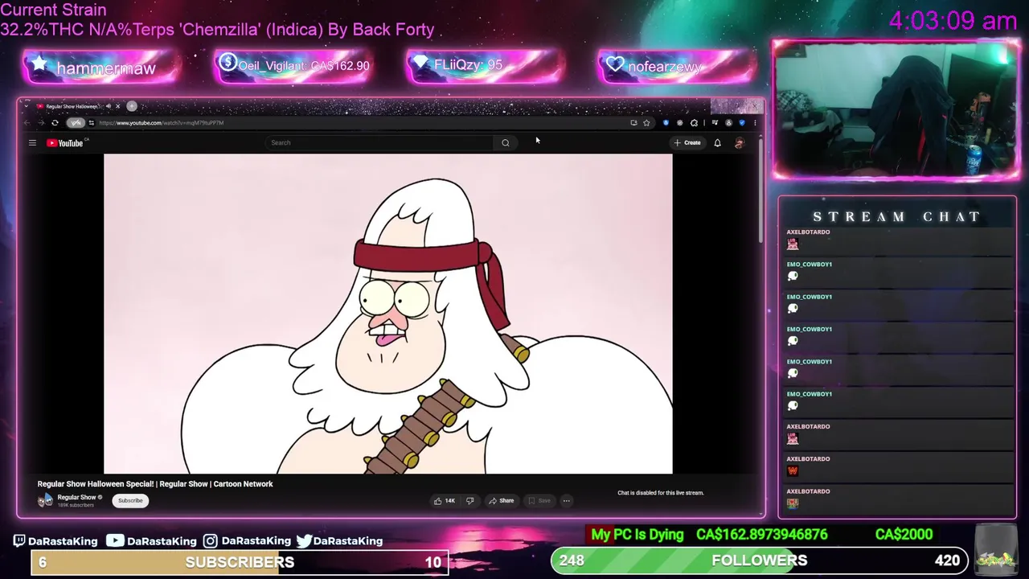Click the Twitch icon beside DaRastaKing
Image resolution: width=1029 pixels, height=579 pixels.
[x=19, y=540]
